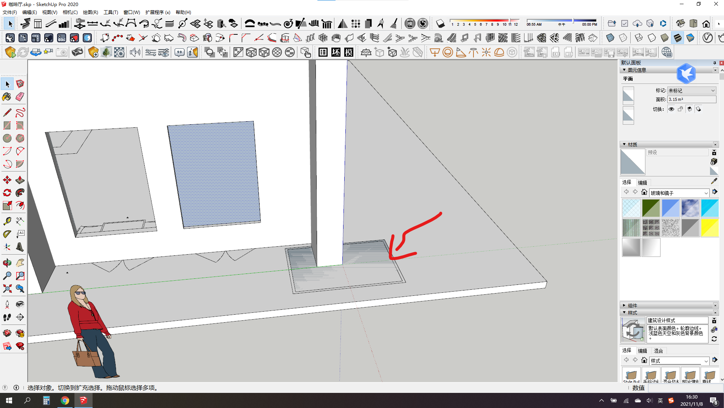Image resolution: width=724 pixels, height=408 pixels.
Task: Select the Walk footprints tool
Action: point(7,317)
